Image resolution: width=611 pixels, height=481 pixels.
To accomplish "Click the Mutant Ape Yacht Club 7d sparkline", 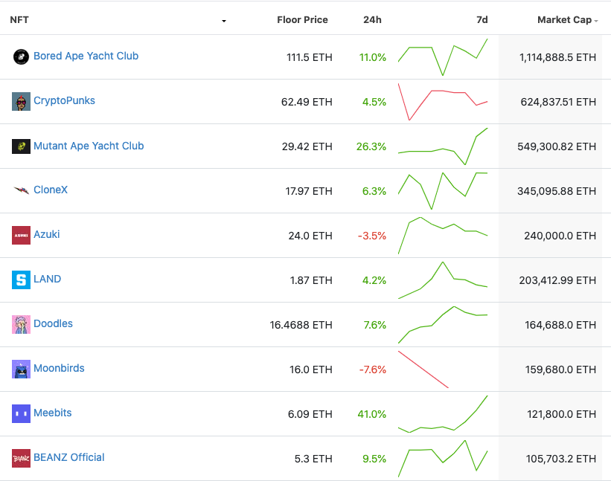I will click(x=443, y=146).
